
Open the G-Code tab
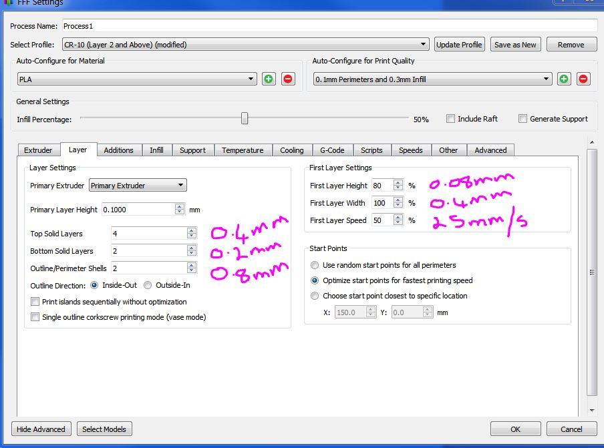pyautogui.click(x=333, y=150)
